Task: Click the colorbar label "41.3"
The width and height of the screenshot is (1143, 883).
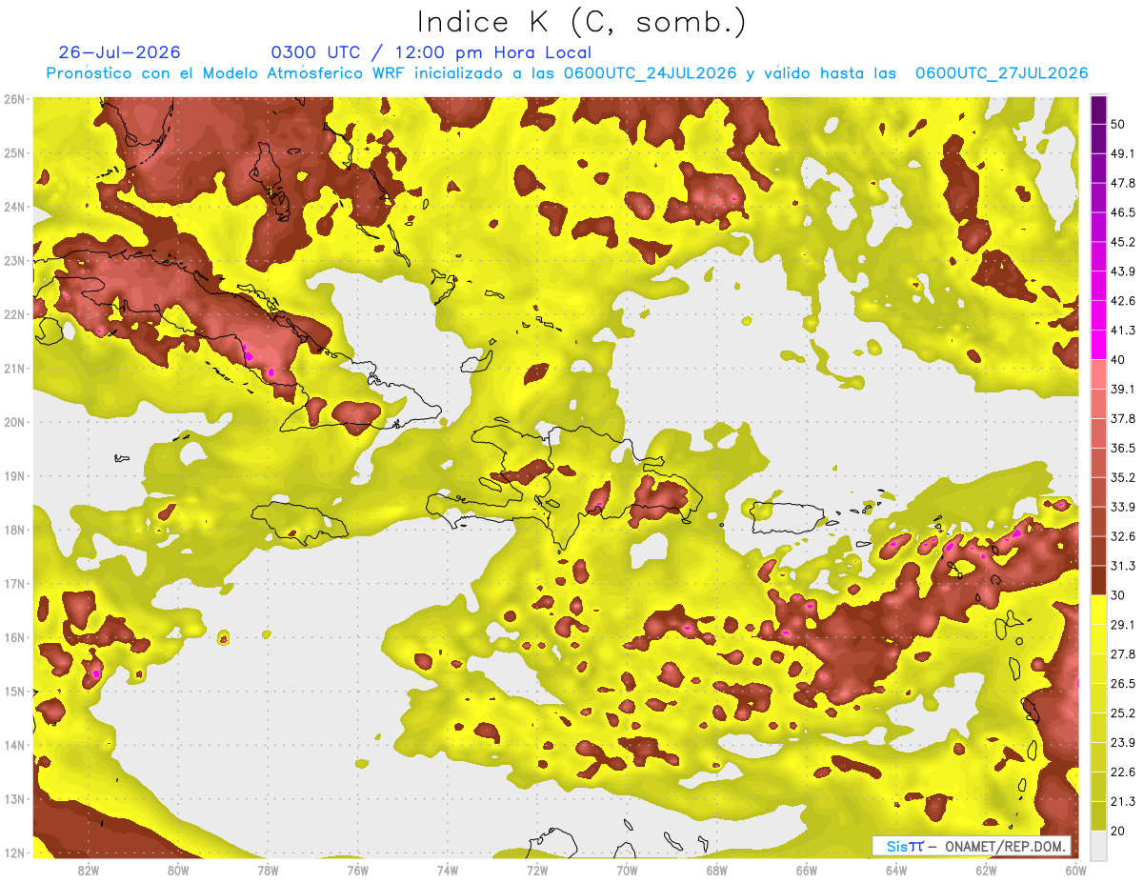Action: coord(1123,331)
